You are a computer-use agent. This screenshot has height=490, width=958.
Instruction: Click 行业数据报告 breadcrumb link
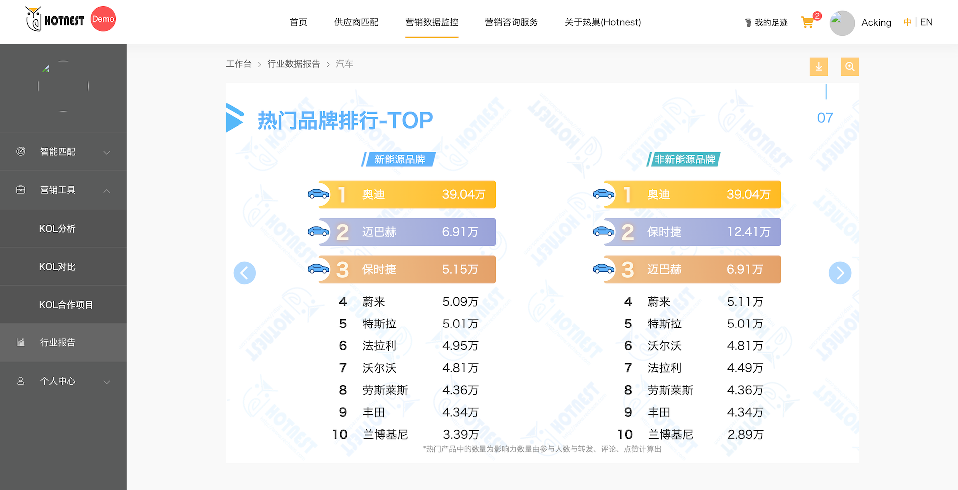tap(293, 64)
